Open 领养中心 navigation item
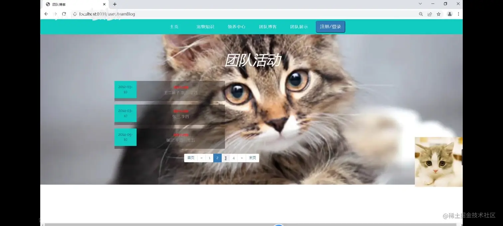 [237, 27]
